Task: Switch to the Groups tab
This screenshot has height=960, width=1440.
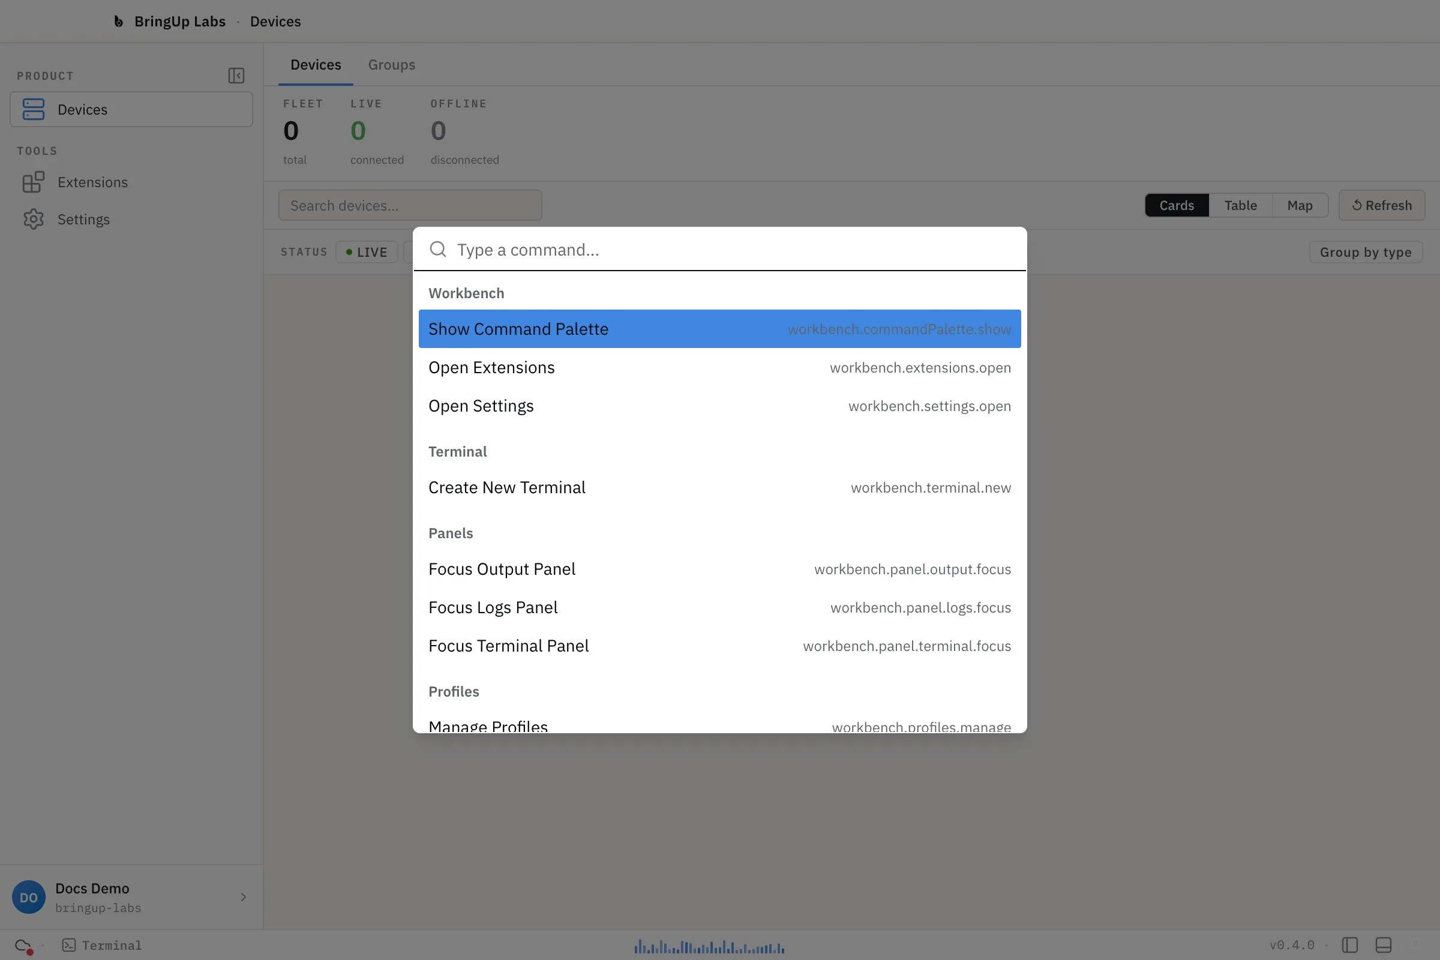Action: [391, 65]
